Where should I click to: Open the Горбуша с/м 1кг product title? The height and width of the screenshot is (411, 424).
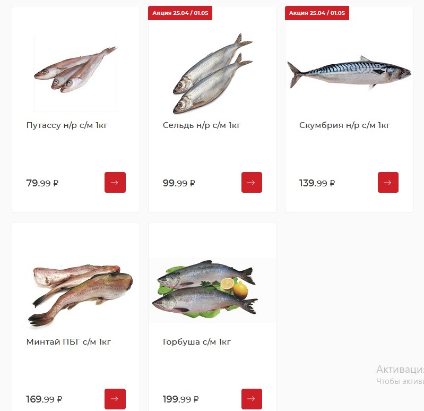197,342
